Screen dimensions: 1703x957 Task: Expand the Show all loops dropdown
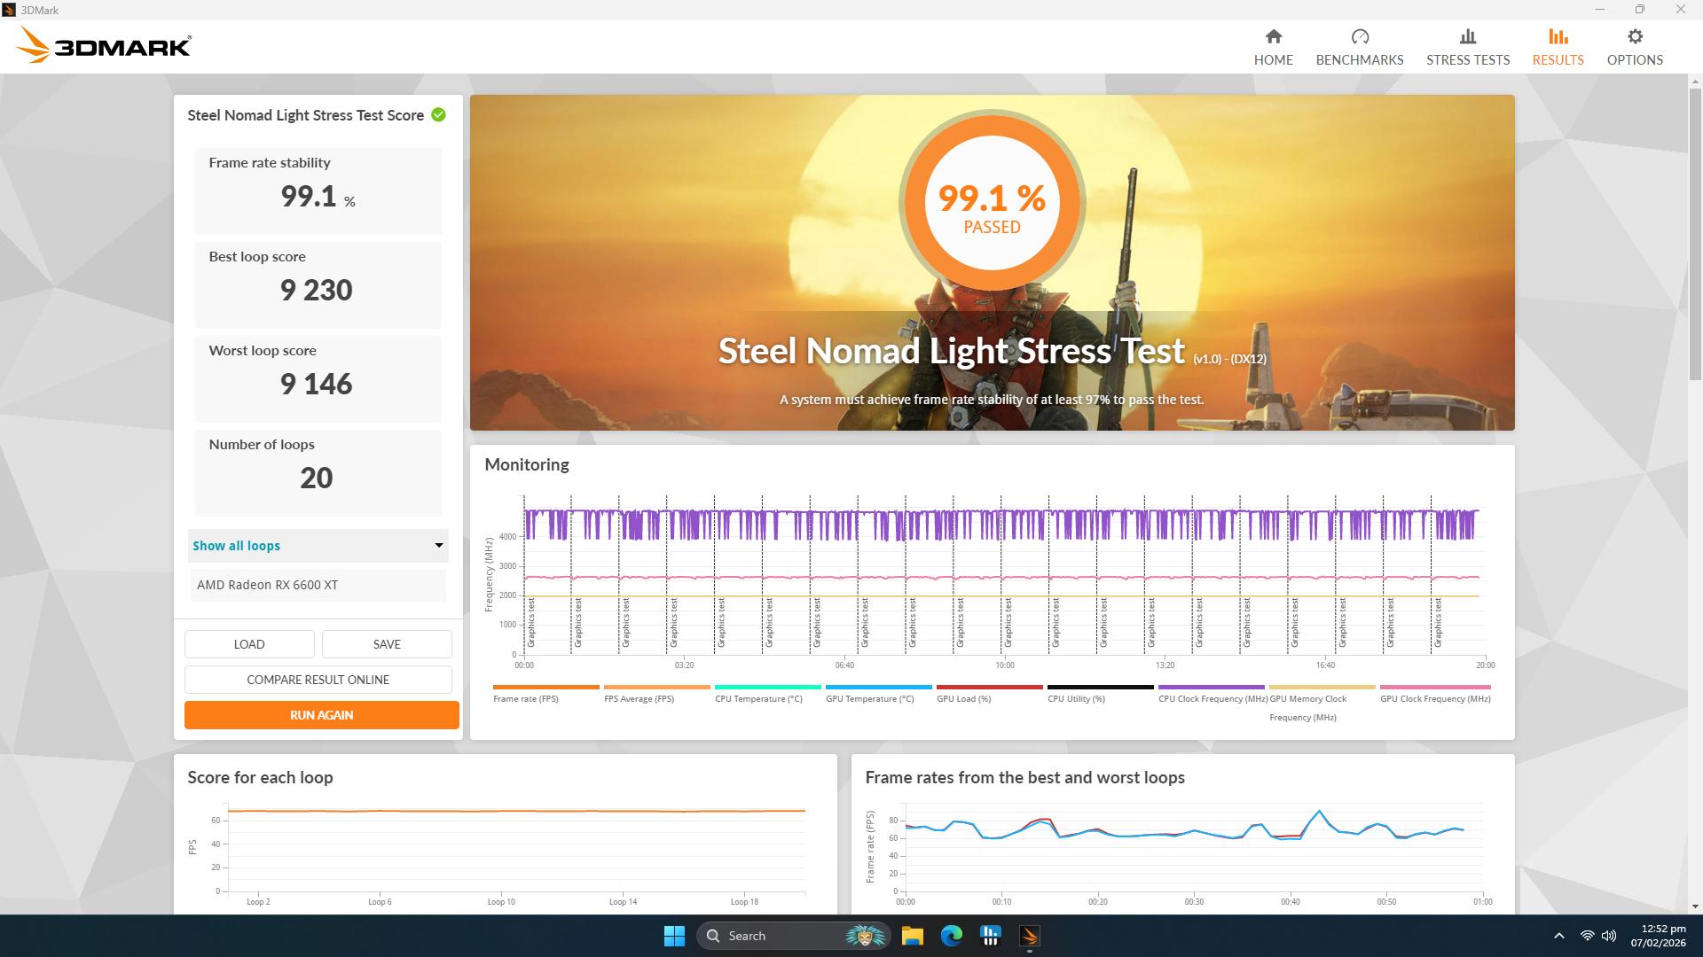(318, 546)
